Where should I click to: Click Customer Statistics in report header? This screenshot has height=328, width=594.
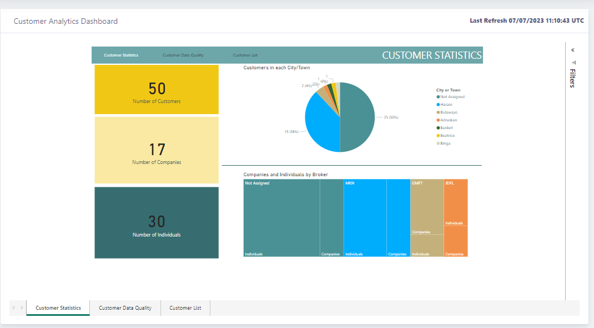point(121,55)
